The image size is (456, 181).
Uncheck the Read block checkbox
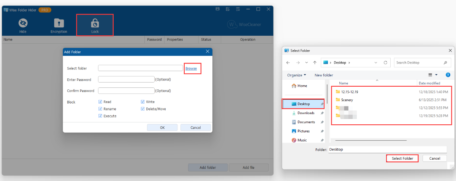click(x=100, y=102)
